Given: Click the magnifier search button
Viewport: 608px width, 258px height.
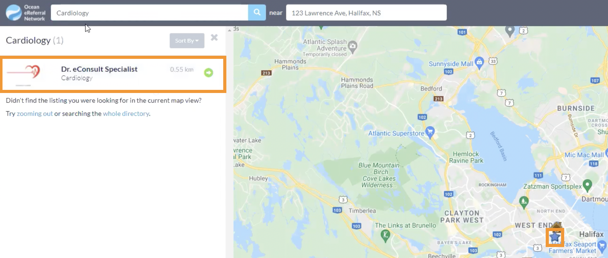Looking at the screenshot, I should [x=257, y=13].
